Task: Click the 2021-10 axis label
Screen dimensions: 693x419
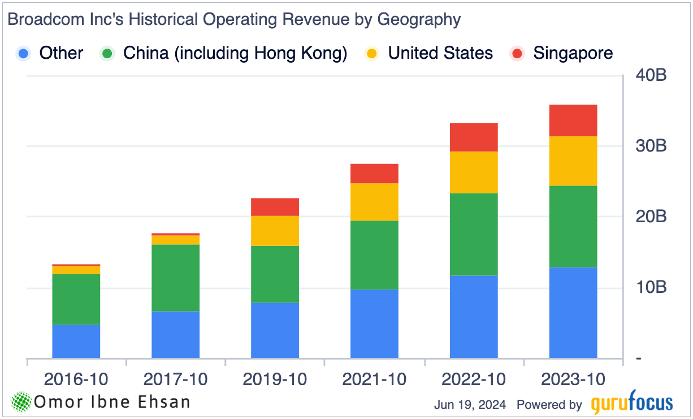Action: pos(374,379)
